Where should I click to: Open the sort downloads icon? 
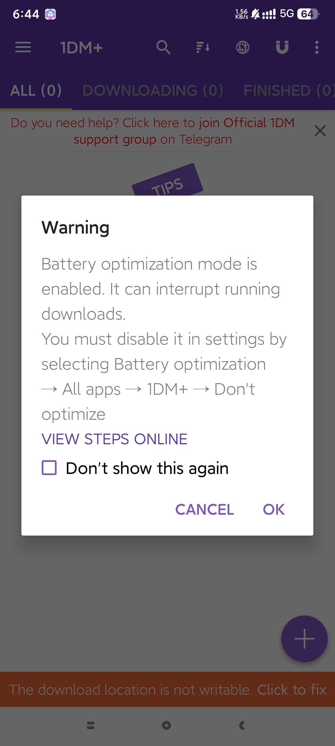[203, 47]
